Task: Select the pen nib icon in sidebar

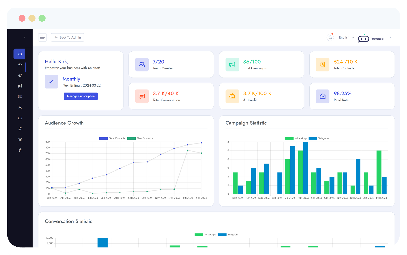Action: [20, 129]
